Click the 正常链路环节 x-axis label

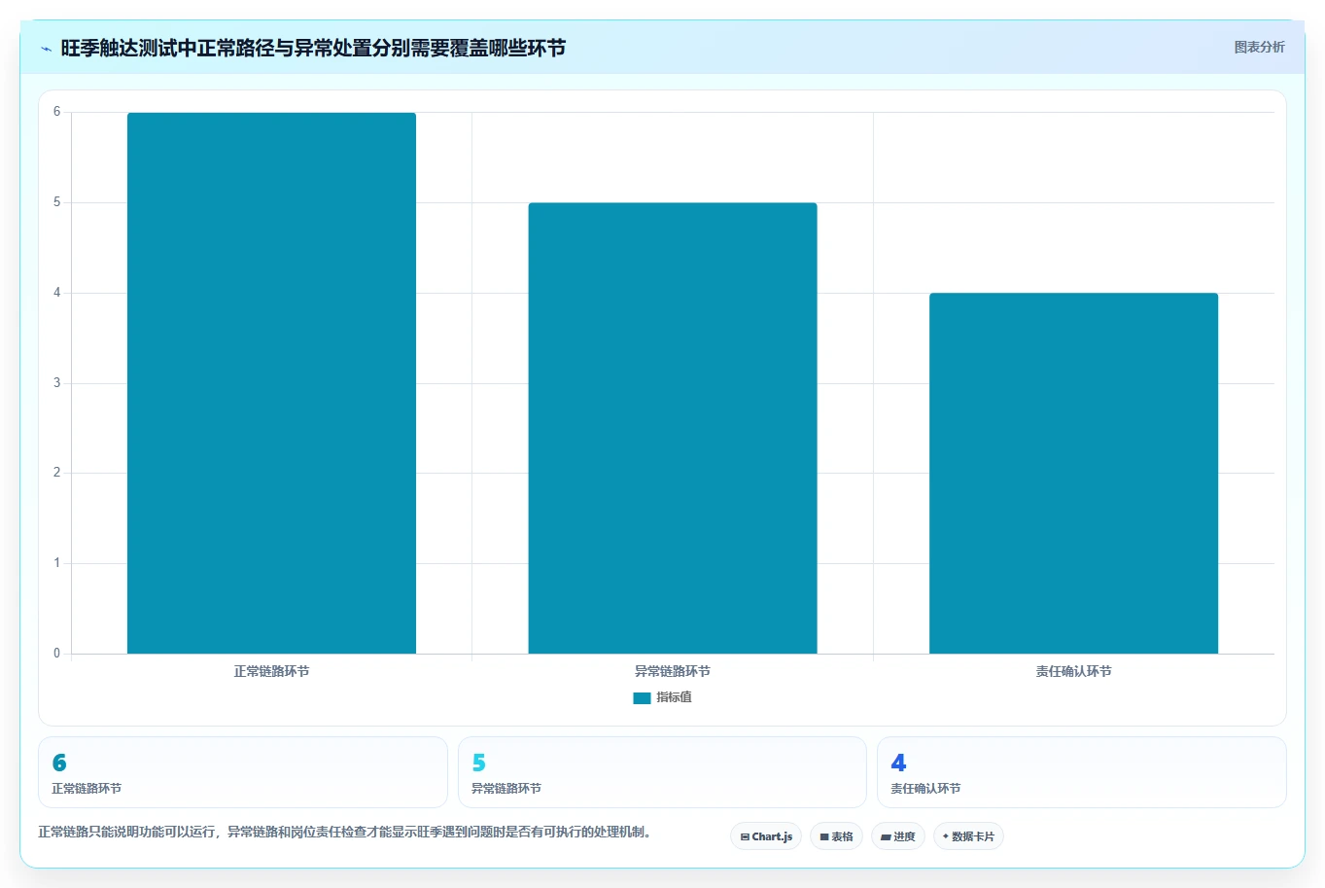pos(271,671)
